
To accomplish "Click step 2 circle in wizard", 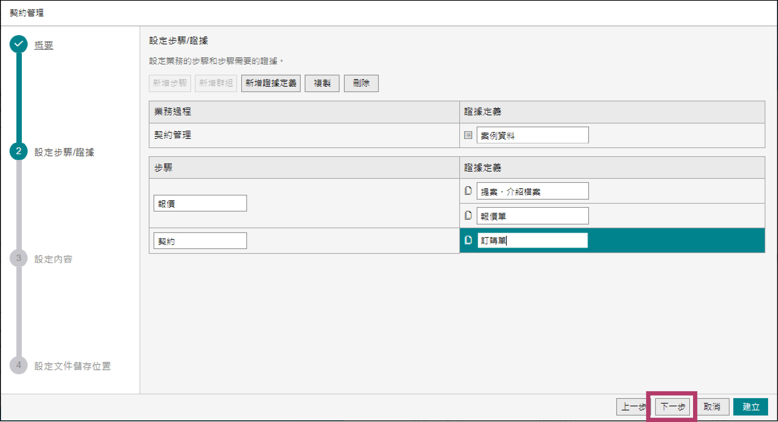I will (x=19, y=151).
